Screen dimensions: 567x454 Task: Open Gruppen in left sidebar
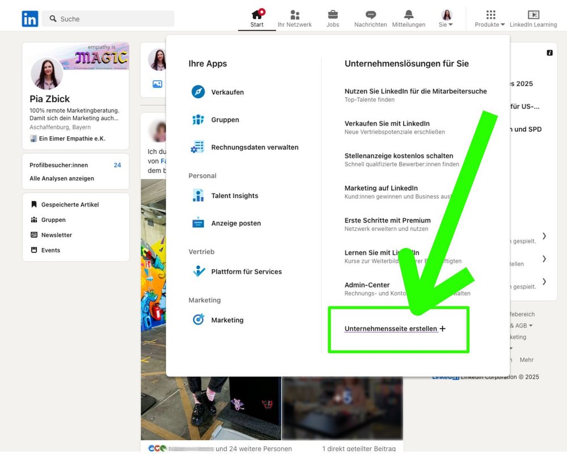click(x=48, y=220)
